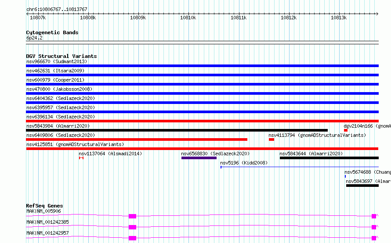Click the 10809k ruler tick label
Viewport: 391px width, 243px height.
click(x=138, y=18)
